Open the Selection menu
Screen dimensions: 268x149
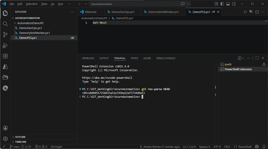[x=32, y=4]
